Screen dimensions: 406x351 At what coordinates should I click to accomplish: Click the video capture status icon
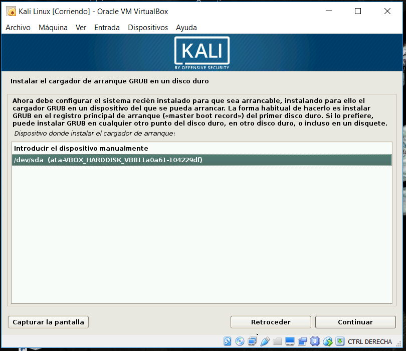(302, 341)
